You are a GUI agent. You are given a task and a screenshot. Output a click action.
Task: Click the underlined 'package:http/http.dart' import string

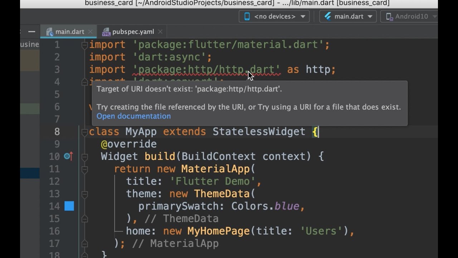(x=206, y=70)
